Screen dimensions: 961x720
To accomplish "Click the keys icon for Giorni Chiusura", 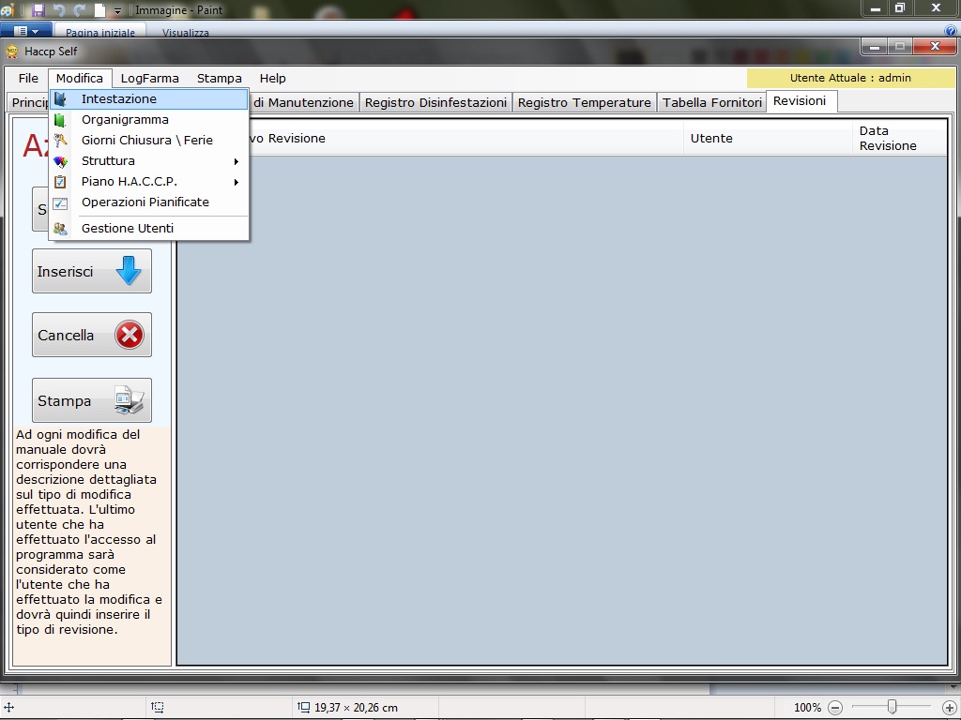I will 61,141.
